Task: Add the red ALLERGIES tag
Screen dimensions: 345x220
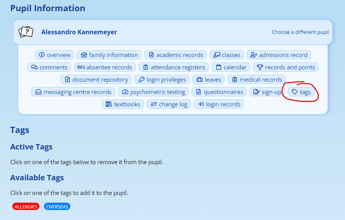Action: (26, 207)
